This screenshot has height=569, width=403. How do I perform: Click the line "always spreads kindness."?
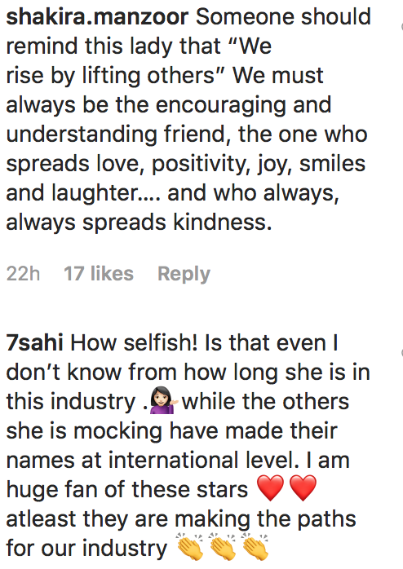pos(139,222)
